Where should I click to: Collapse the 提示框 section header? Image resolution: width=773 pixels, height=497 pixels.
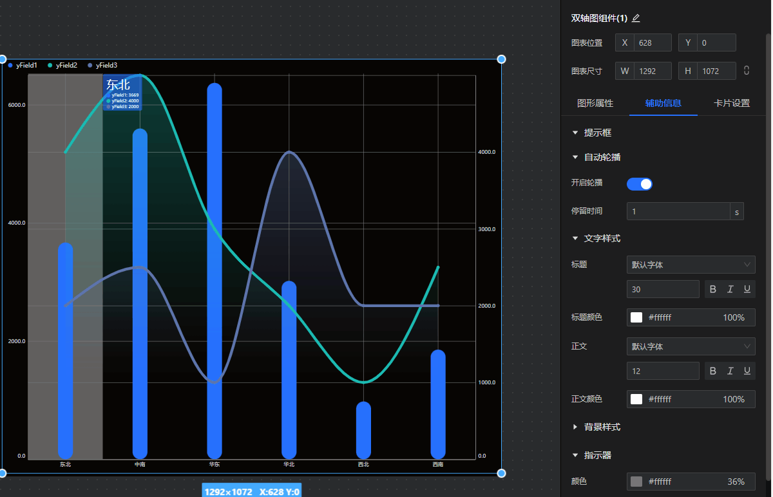[597, 133]
